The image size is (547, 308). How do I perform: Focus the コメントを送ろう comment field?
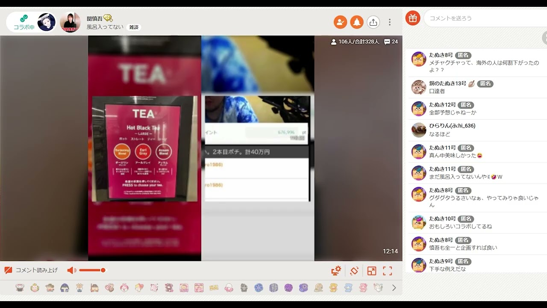[x=485, y=18]
